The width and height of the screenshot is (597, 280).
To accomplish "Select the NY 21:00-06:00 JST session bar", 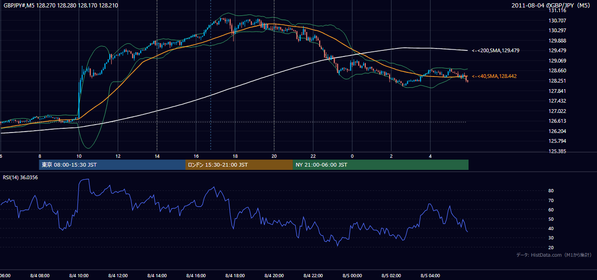I will tap(381, 165).
